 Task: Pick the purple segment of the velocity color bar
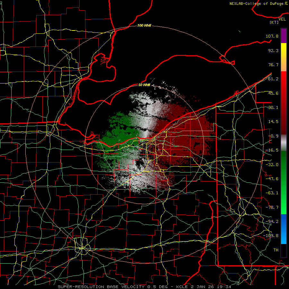pos(284,36)
